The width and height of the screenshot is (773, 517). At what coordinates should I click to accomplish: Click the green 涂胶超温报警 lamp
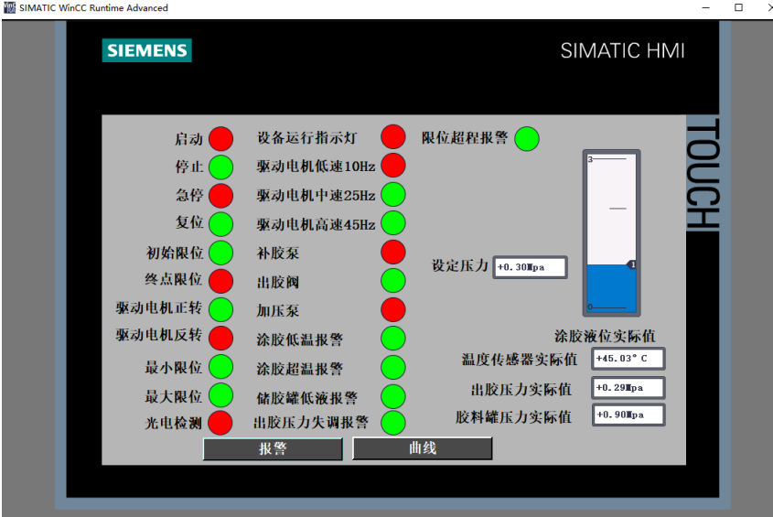coord(393,368)
